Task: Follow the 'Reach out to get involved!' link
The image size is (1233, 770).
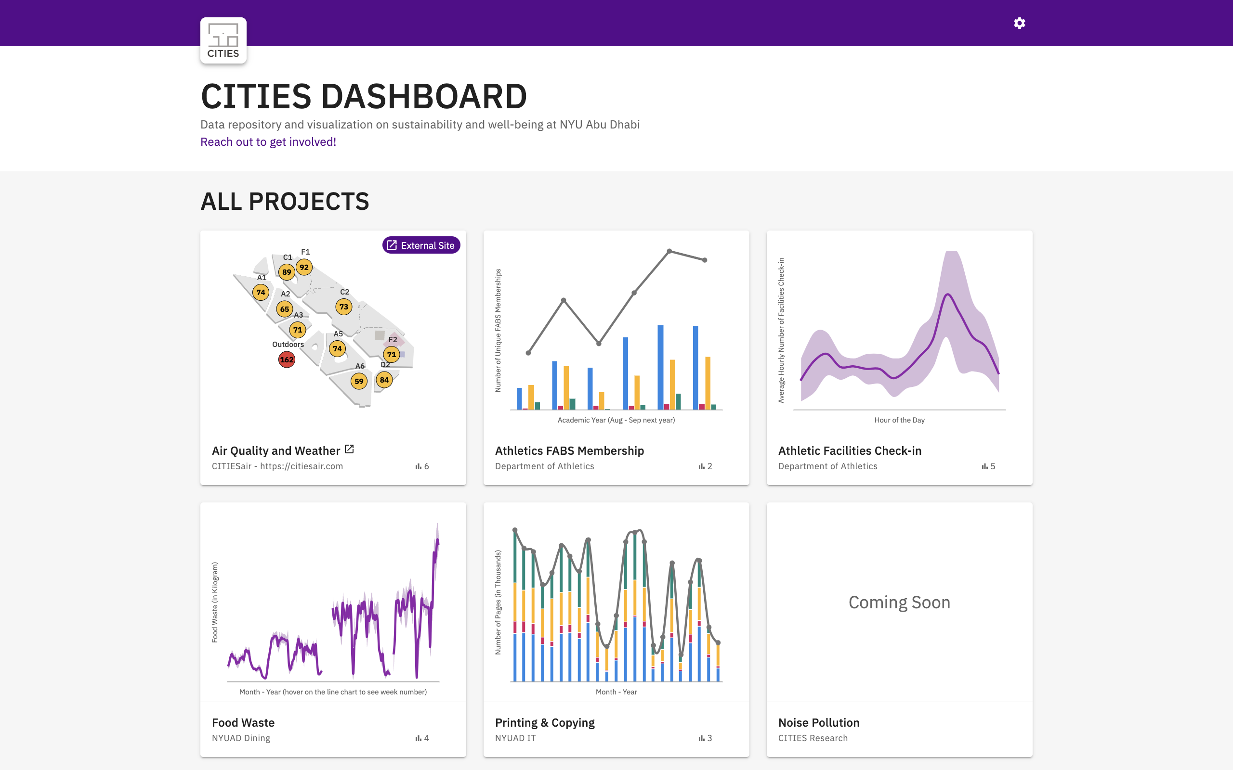Action: 268,141
